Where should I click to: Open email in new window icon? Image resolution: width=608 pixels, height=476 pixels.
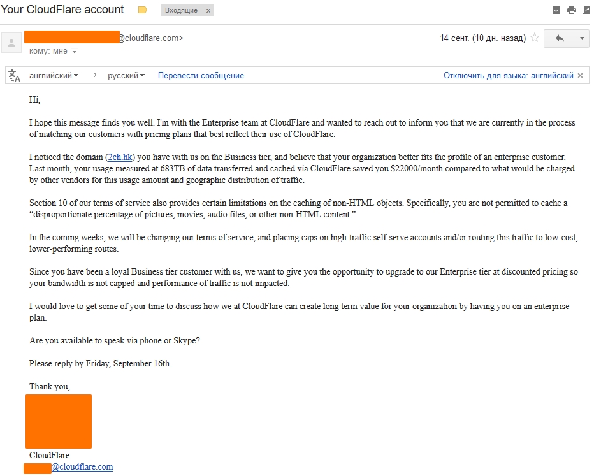click(x=586, y=10)
